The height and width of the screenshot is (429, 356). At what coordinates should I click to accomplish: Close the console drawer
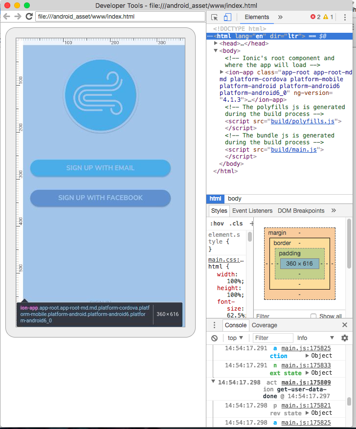coord(345,325)
